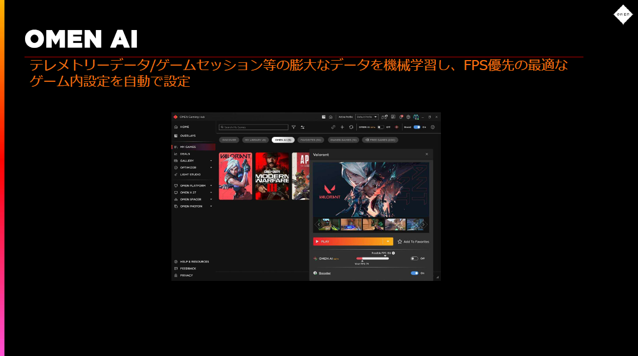638x356 pixels.
Task: Open the Active Profile dropdown
Action: 367,117
